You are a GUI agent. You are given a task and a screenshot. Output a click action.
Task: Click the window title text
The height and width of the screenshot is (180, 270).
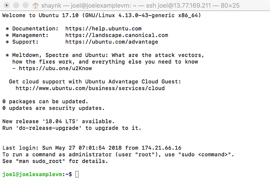(140, 5)
